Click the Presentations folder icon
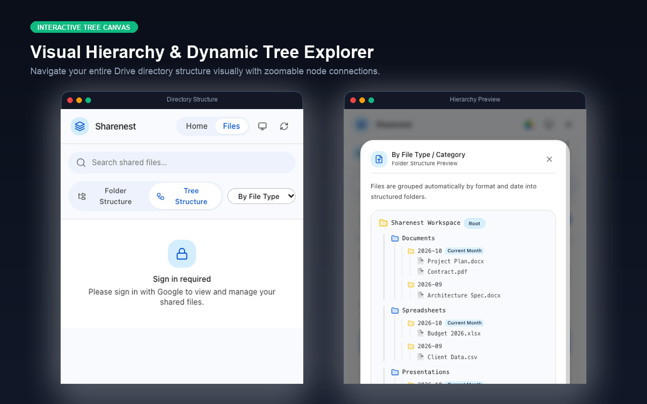The image size is (647, 404). pyautogui.click(x=395, y=372)
